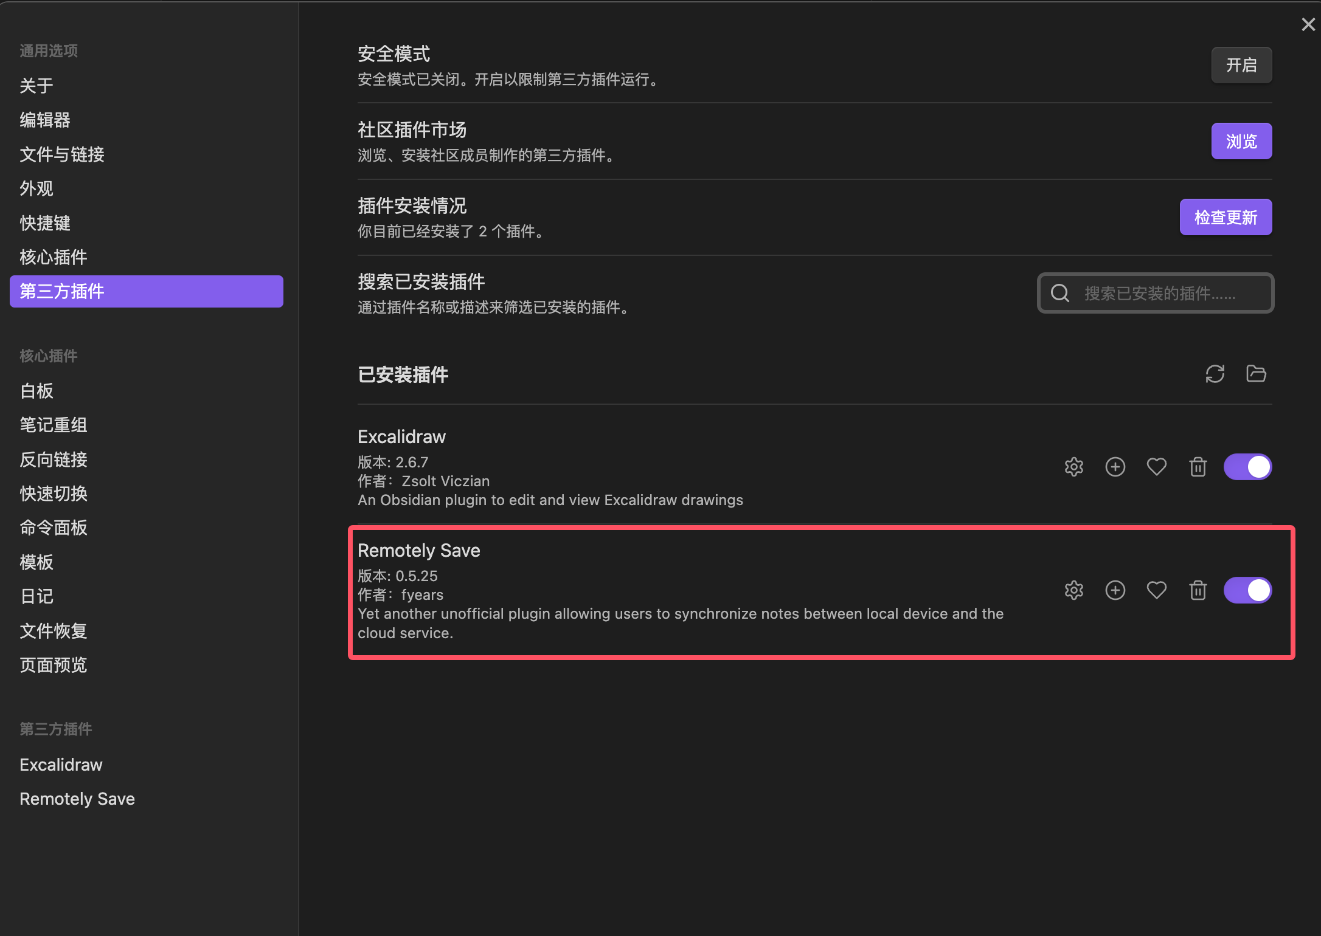The image size is (1321, 936).
Task: Uninstall Excalidraw with the trash icon
Action: click(1198, 467)
